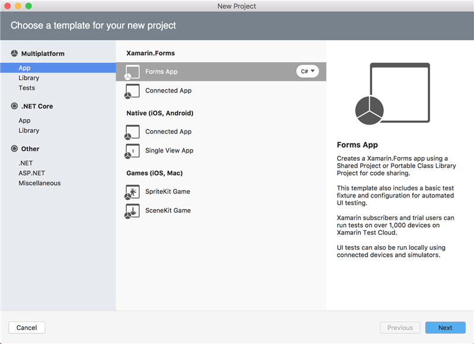Choose the SpriteKit Game template
Image resolution: width=474 pixels, height=344 pixels.
pyautogui.click(x=221, y=192)
